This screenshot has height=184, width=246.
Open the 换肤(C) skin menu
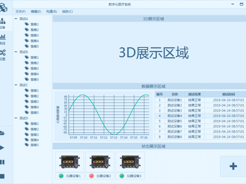pos(67,11)
